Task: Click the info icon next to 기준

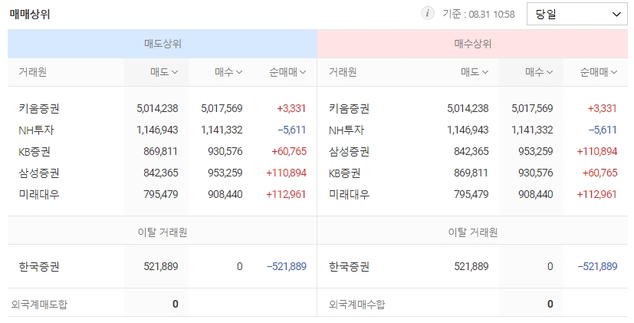Action: [x=427, y=13]
